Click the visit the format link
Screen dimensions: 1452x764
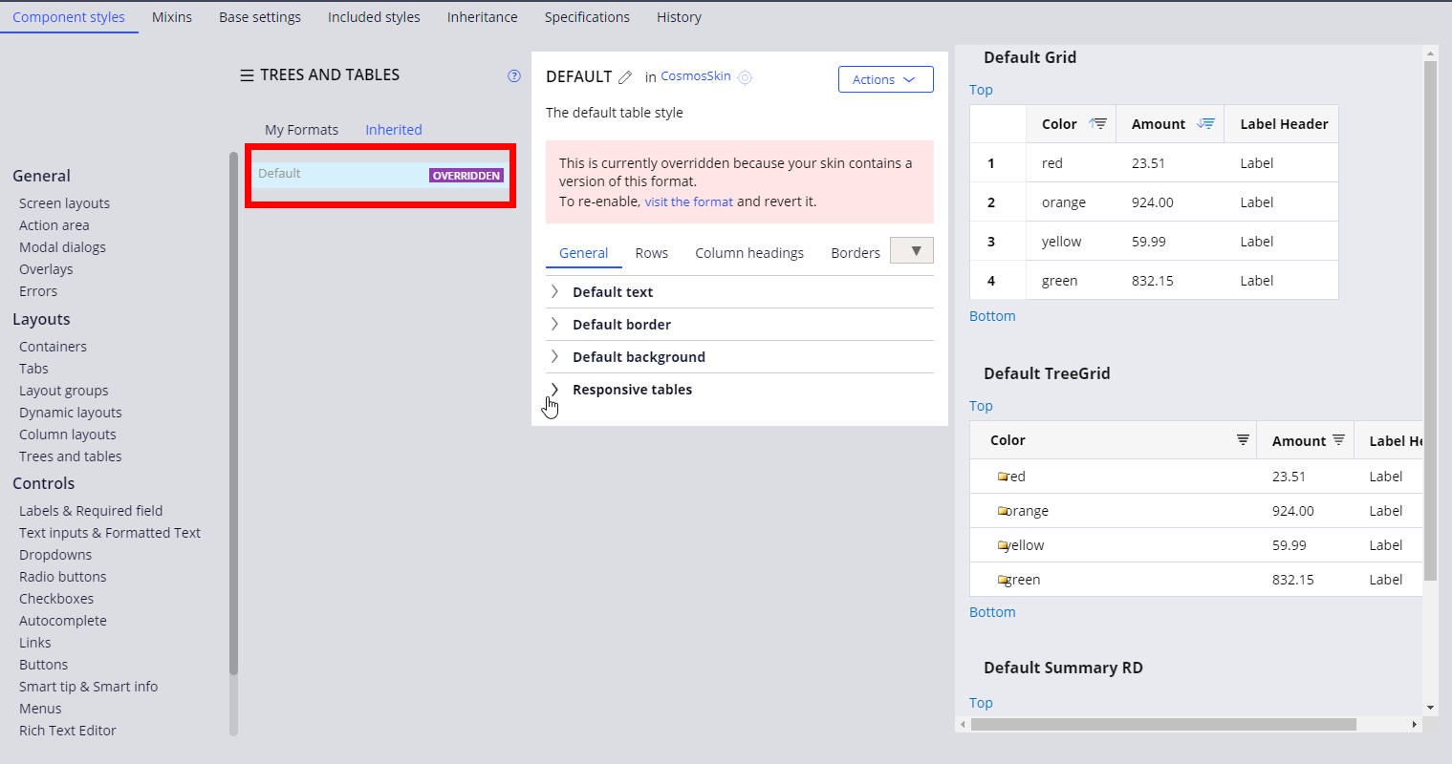(x=689, y=202)
